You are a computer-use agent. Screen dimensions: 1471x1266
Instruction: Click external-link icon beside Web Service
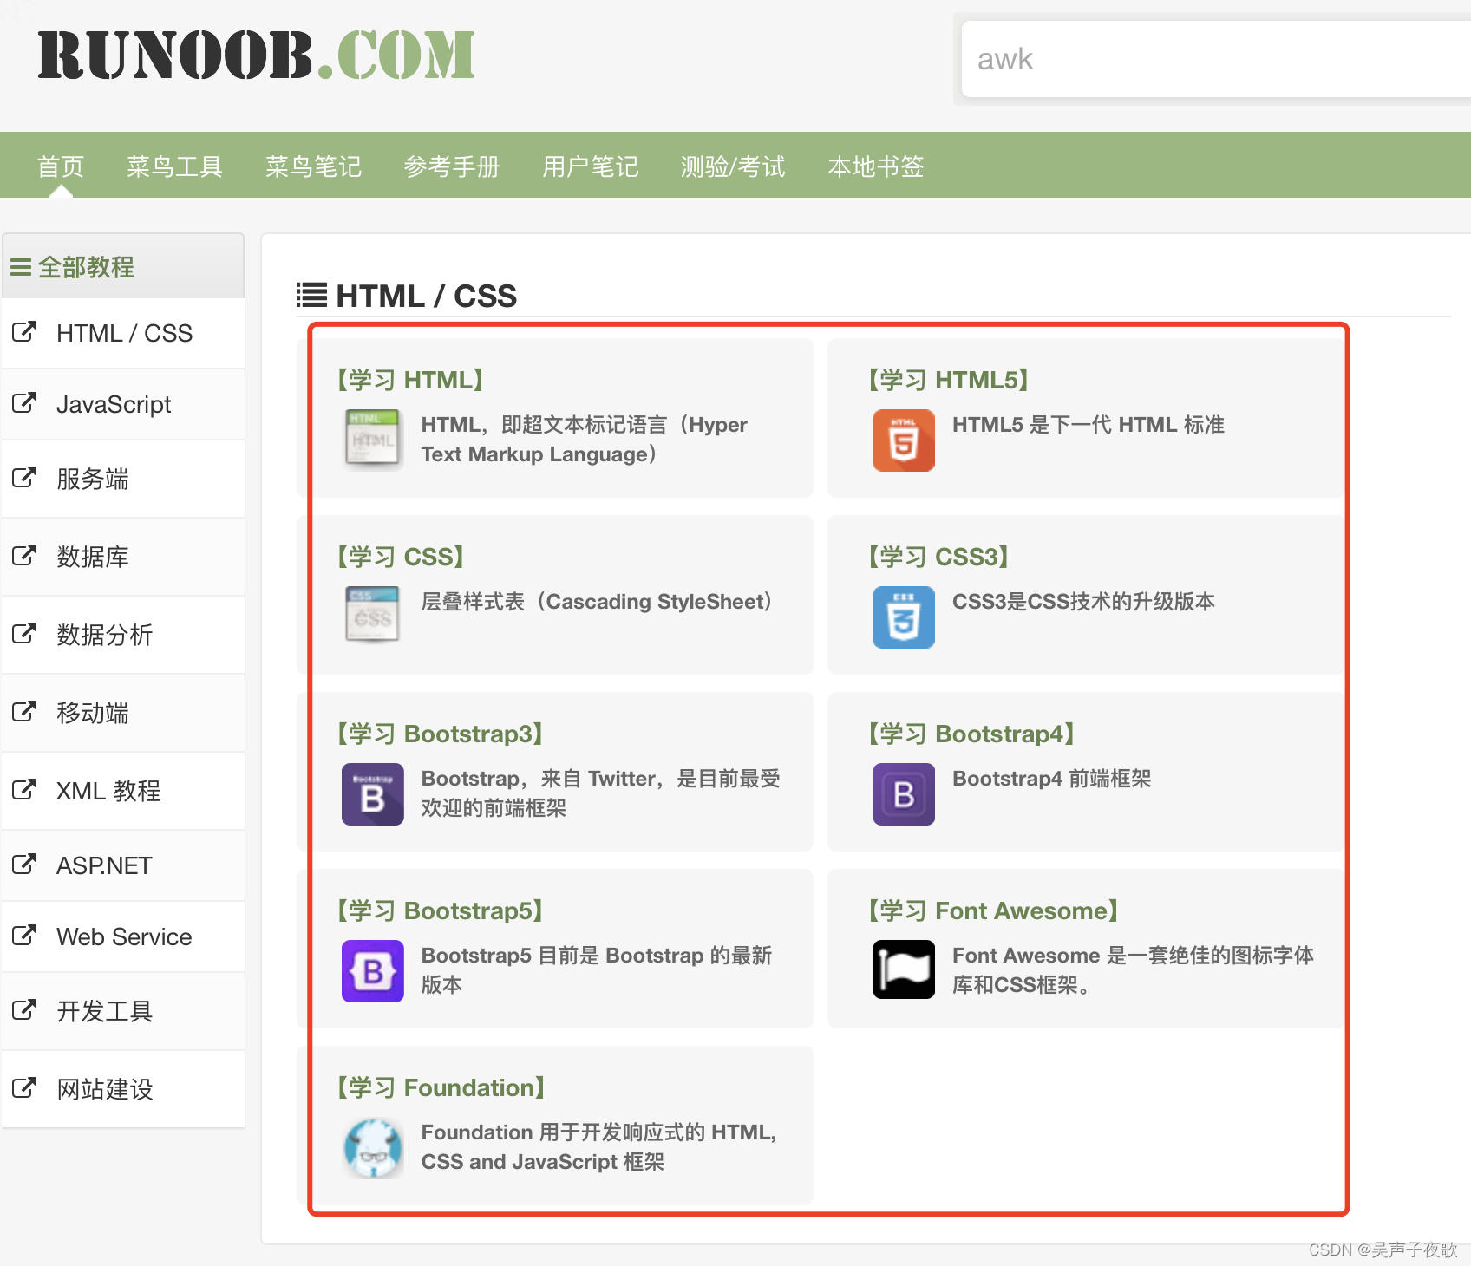[x=24, y=935]
